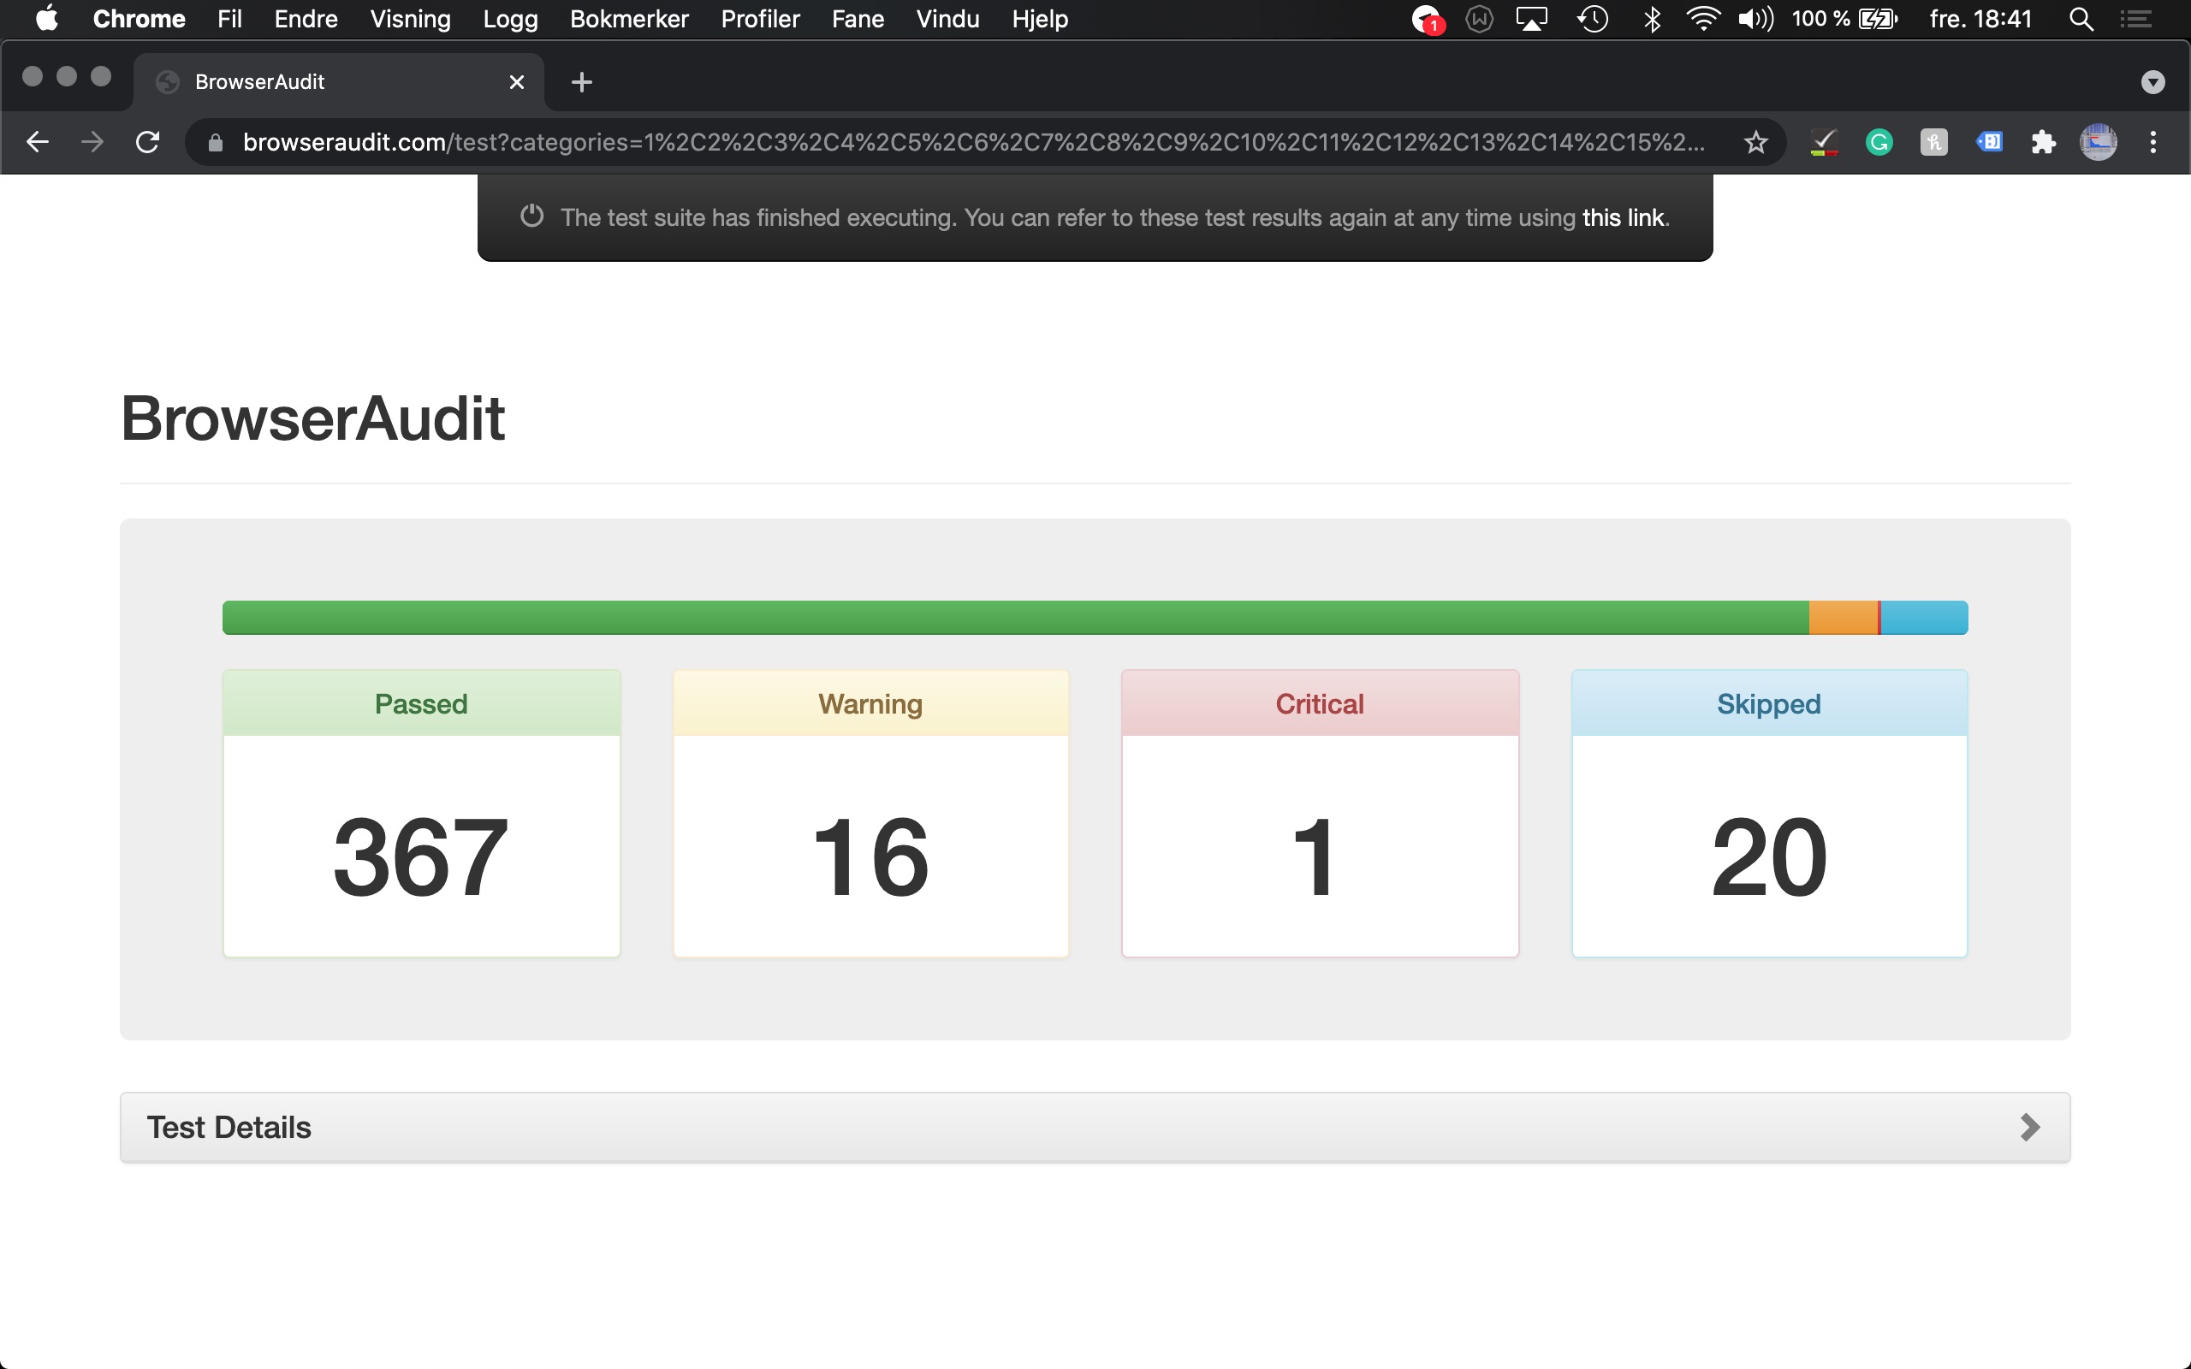The image size is (2191, 1369).
Task: Click the 16 warning count
Action: click(870, 857)
